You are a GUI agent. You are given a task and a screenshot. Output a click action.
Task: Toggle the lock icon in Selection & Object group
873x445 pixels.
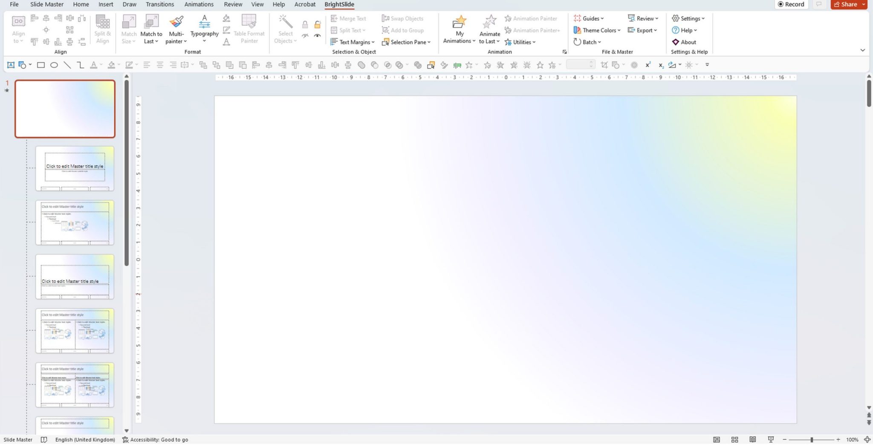(x=305, y=24)
